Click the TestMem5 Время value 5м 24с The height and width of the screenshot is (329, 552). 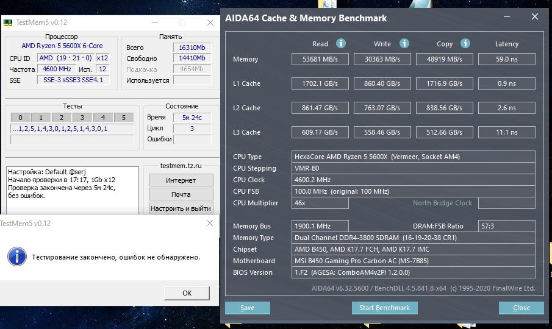click(192, 118)
